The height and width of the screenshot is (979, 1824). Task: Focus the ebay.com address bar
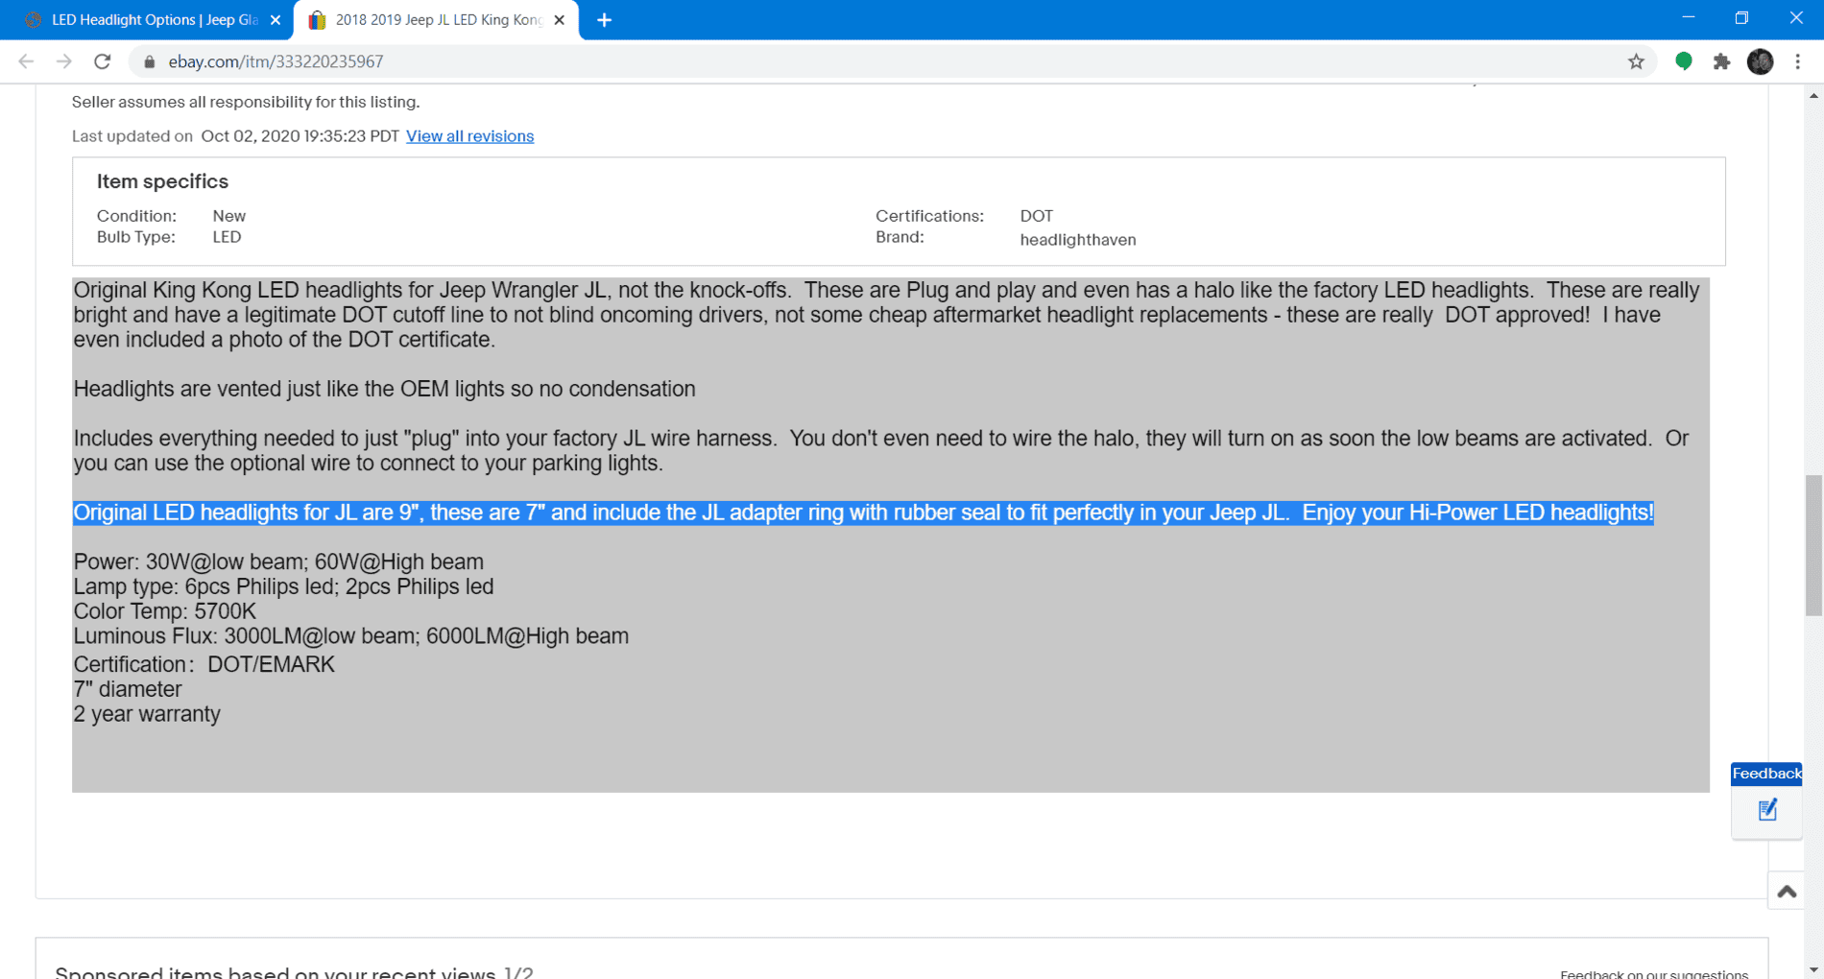(x=893, y=61)
